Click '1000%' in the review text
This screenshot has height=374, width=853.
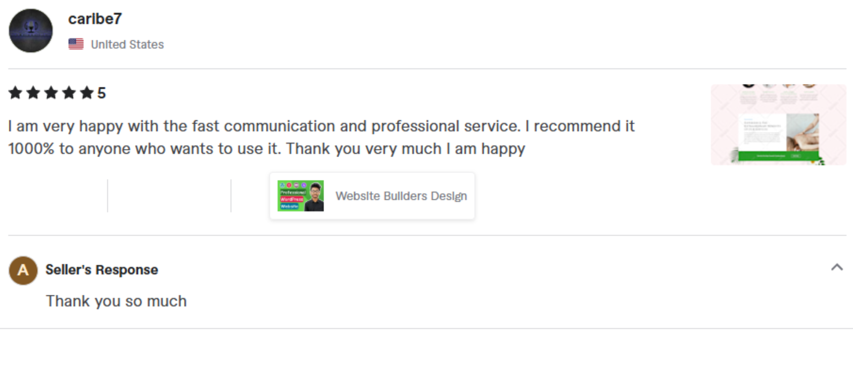[31, 149]
